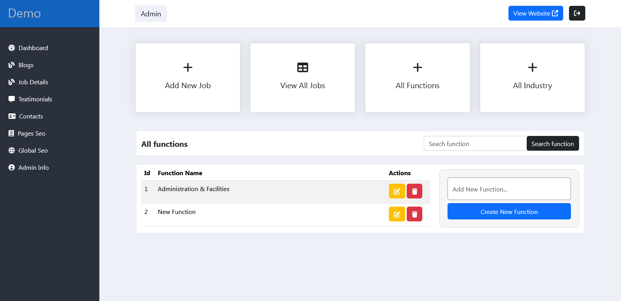Edit the Administration & Facilities function

tap(397, 191)
